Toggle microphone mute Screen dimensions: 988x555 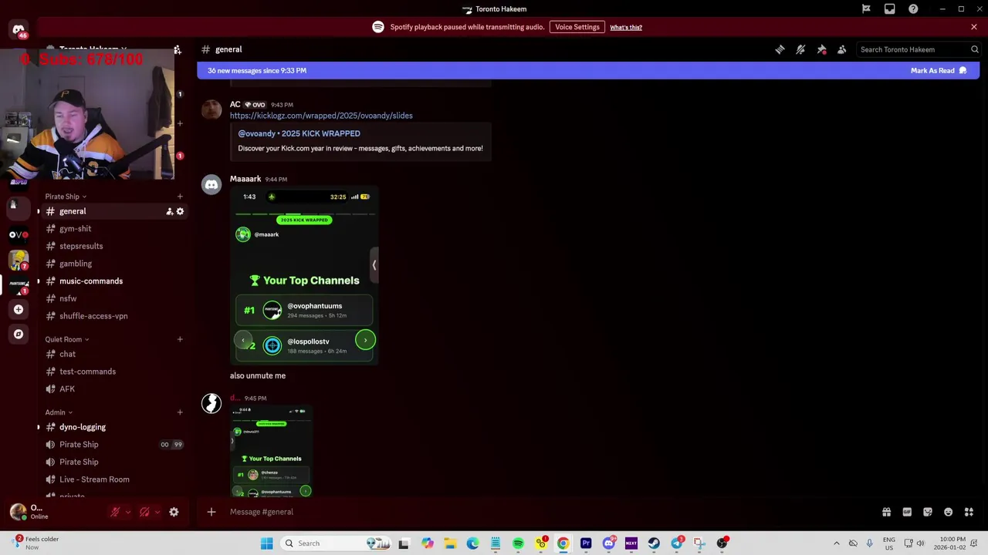[x=115, y=512]
